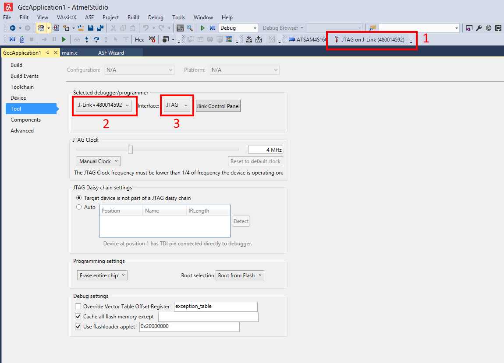Click the Device Programming chip icon

[249, 39]
